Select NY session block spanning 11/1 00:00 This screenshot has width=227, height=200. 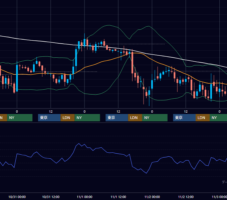tap(87, 118)
